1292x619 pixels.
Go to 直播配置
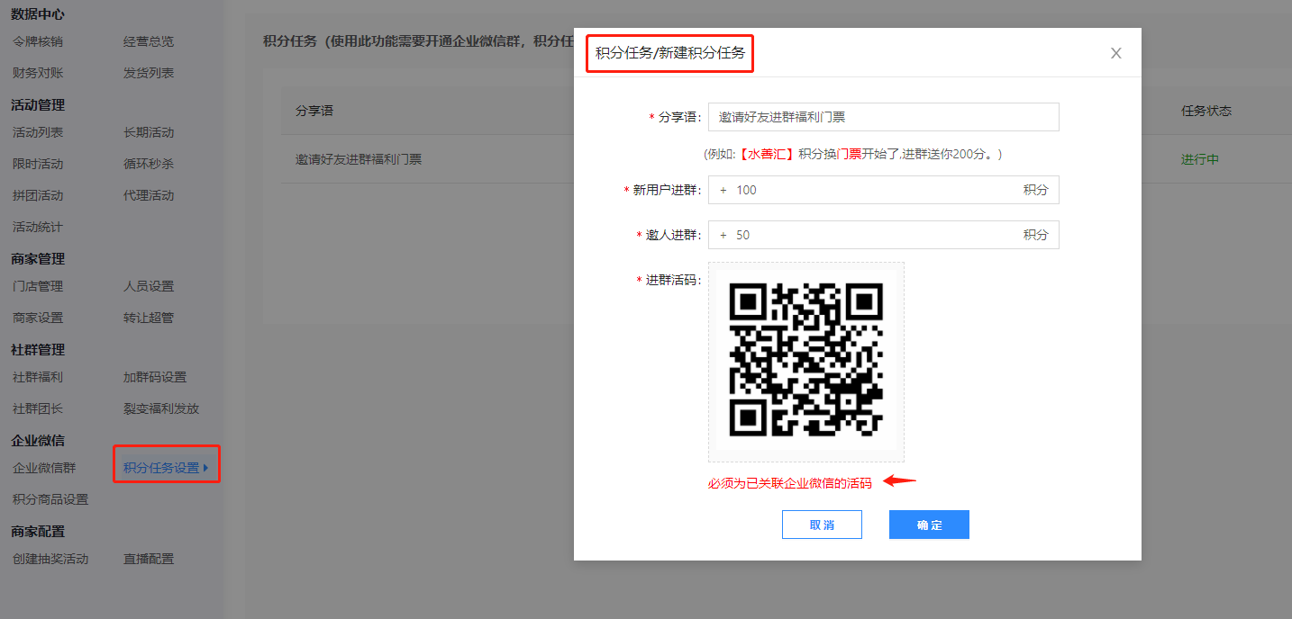149,559
